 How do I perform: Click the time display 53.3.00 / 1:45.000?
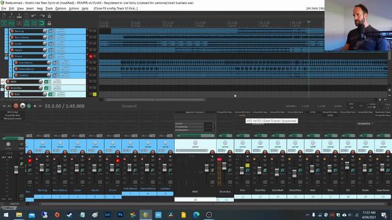coord(64,106)
